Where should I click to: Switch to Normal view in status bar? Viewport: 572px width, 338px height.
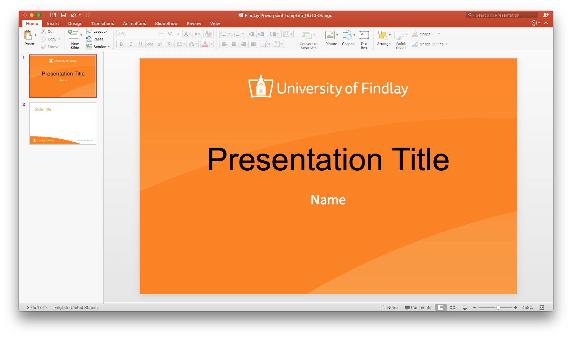(x=441, y=308)
